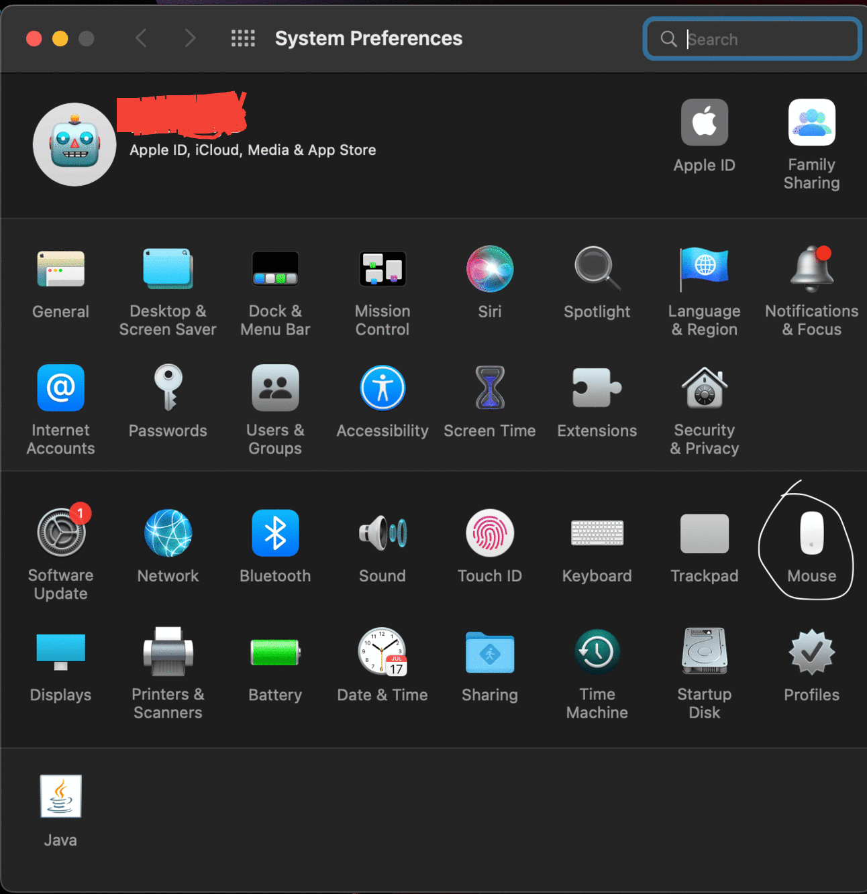Open Users & Groups pane

click(x=275, y=388)
